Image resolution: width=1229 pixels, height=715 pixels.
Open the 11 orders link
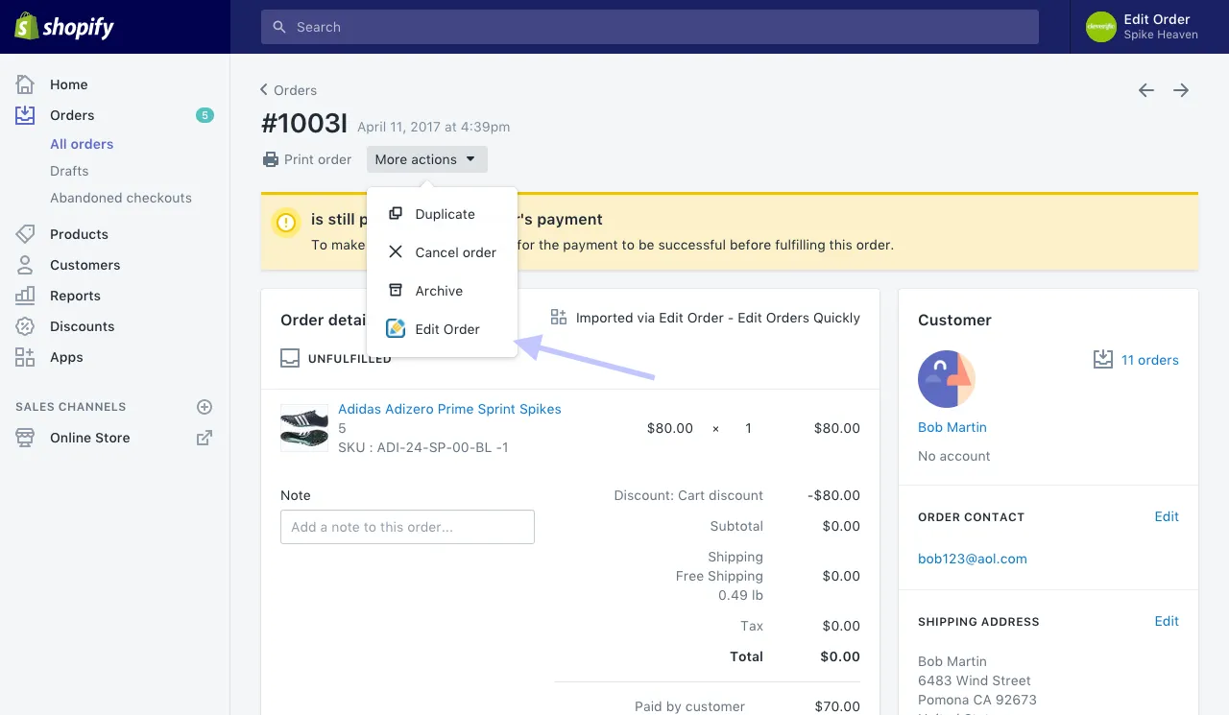click(x=1150, y=360)
